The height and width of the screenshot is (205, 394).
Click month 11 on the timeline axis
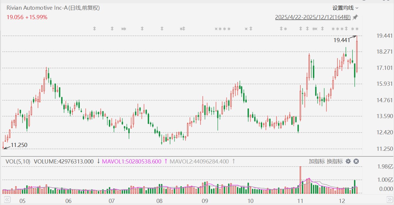(x=300, y=201)
